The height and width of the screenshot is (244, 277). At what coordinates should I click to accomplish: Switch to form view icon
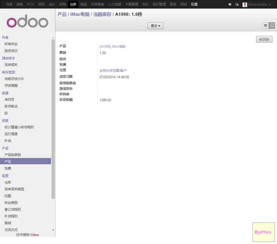pyautogui.click(x=272, y=25)
